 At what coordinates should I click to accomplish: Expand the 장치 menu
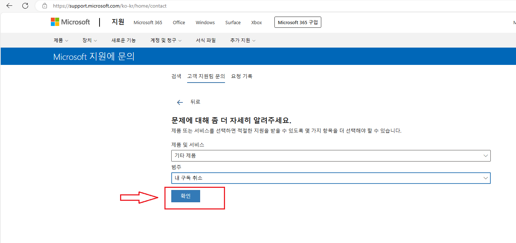[90, 40]
